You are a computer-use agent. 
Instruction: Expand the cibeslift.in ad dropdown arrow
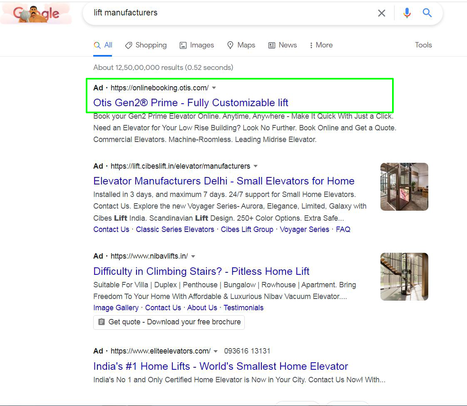256,166
